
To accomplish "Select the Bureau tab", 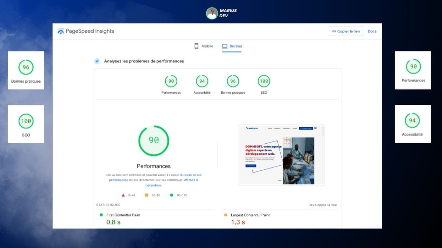I will (x=232, y=46).
